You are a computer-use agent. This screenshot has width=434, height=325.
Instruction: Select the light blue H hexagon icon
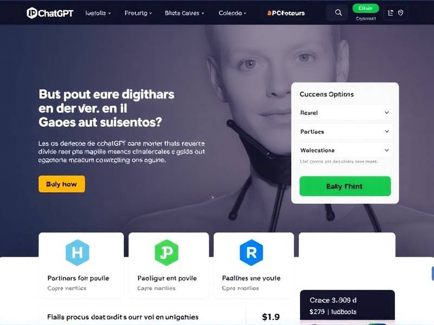pos(77,252)
